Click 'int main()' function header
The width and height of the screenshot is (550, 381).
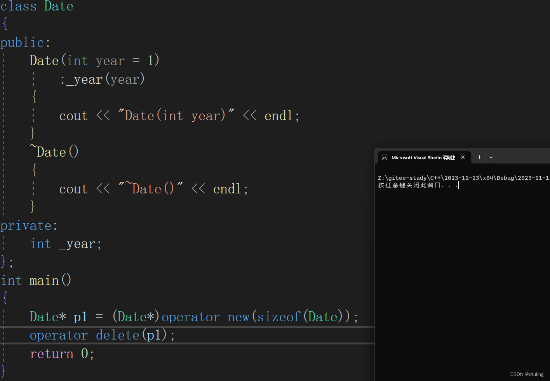[36, 280]
